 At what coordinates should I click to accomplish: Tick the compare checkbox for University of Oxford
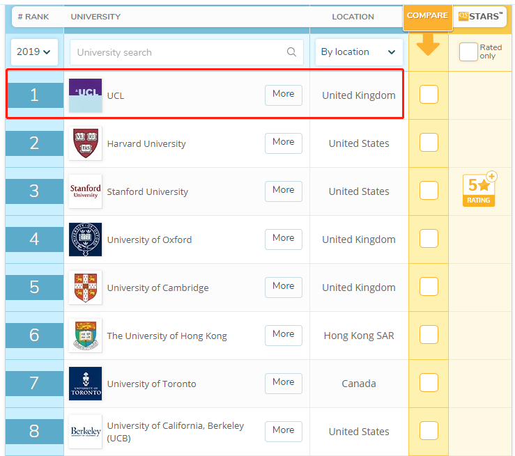point(429,238)
